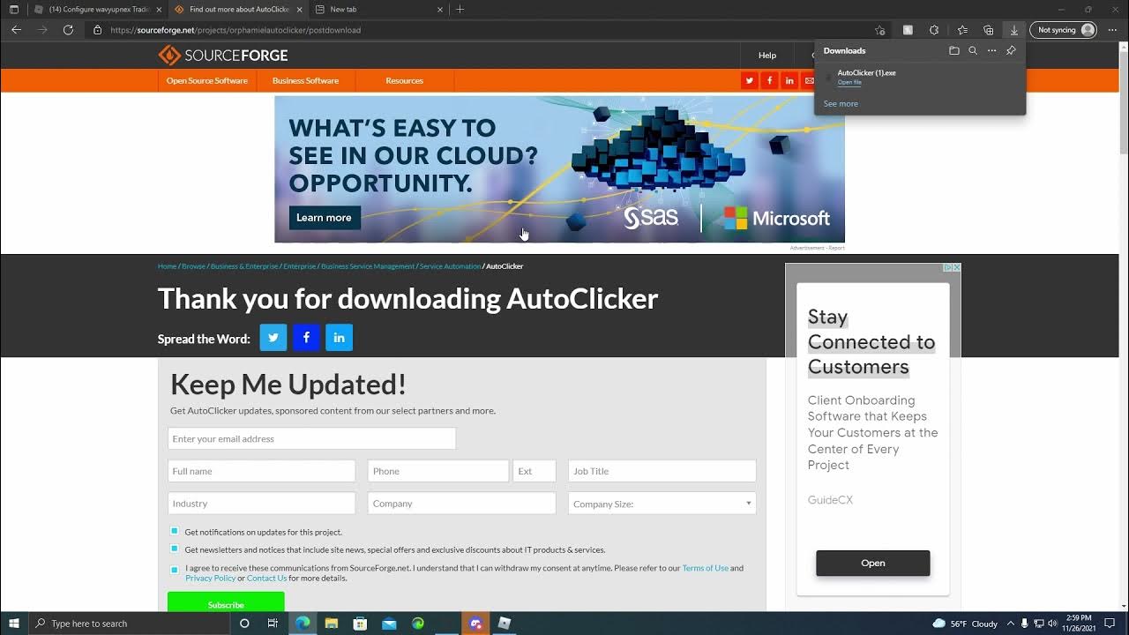The height and width of the screenshot is (635, 1129).
Task: Open browser Settings and more menu
Action: (x=1112, y=30)
